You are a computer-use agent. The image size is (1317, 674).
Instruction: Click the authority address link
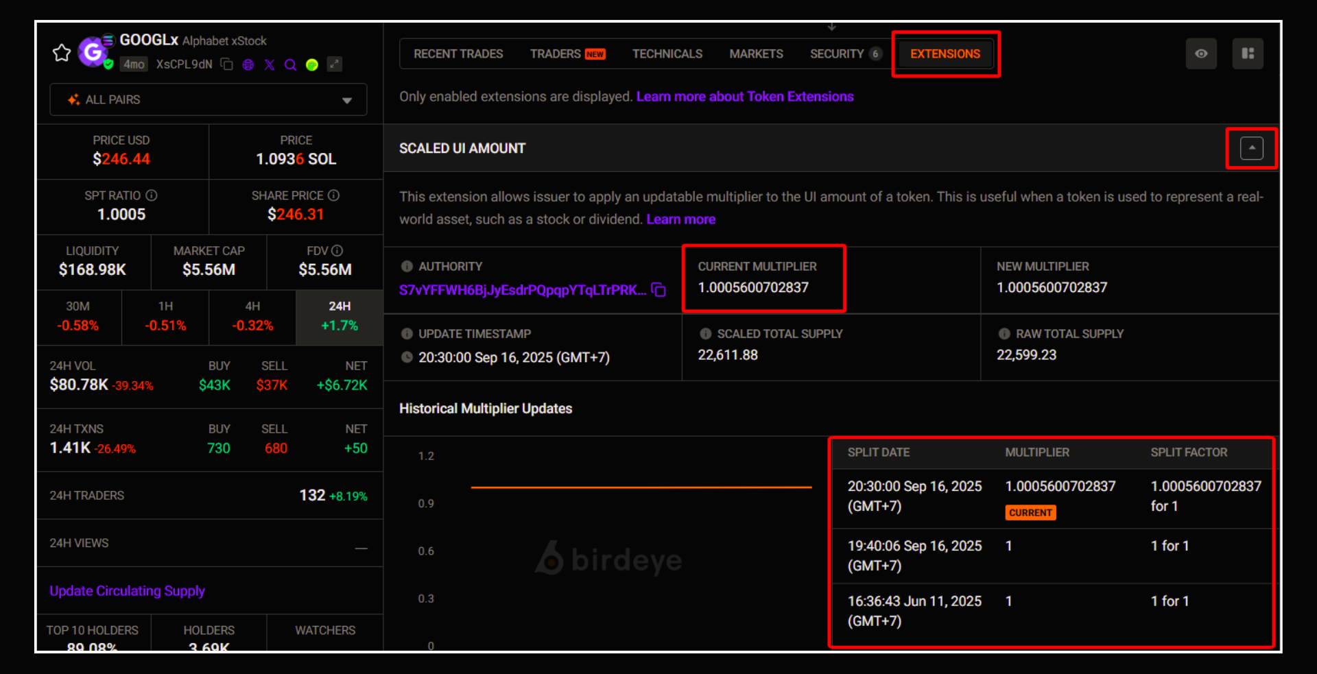click(x=523, y=290)
